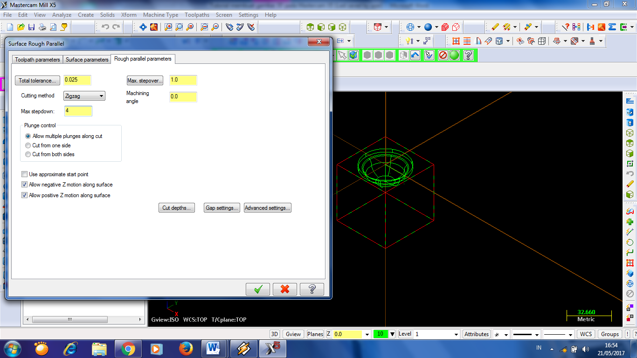The height and width of the screenshot is (358, 637).
Task: Open the Advanced settings... dialog
Action: click(x=268, y=208)
